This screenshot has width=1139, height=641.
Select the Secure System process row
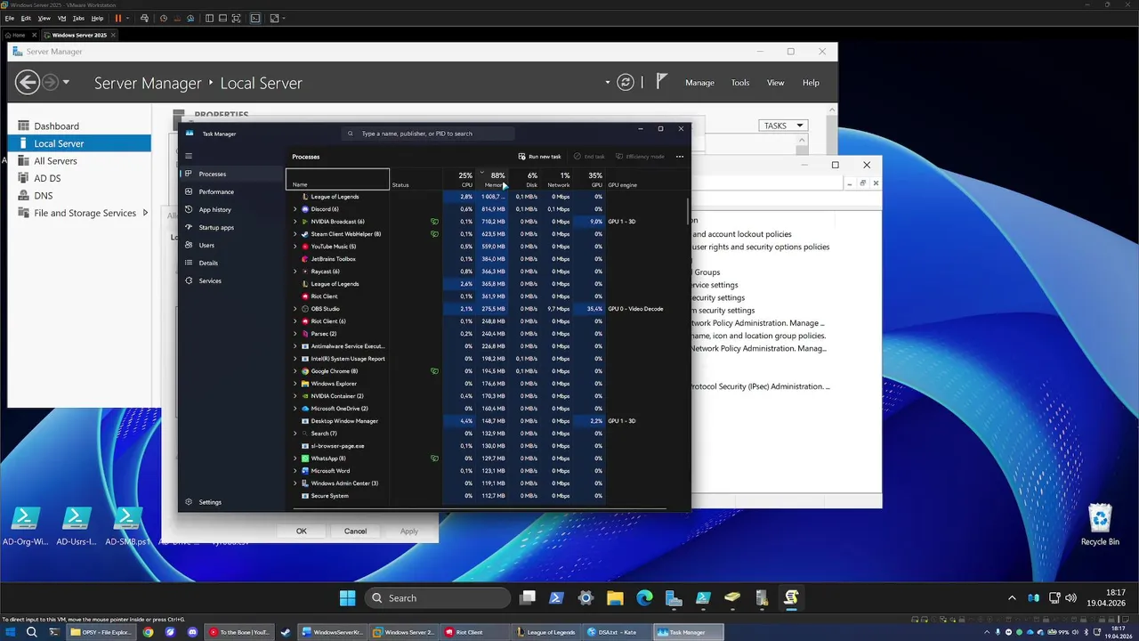[488, 496]
